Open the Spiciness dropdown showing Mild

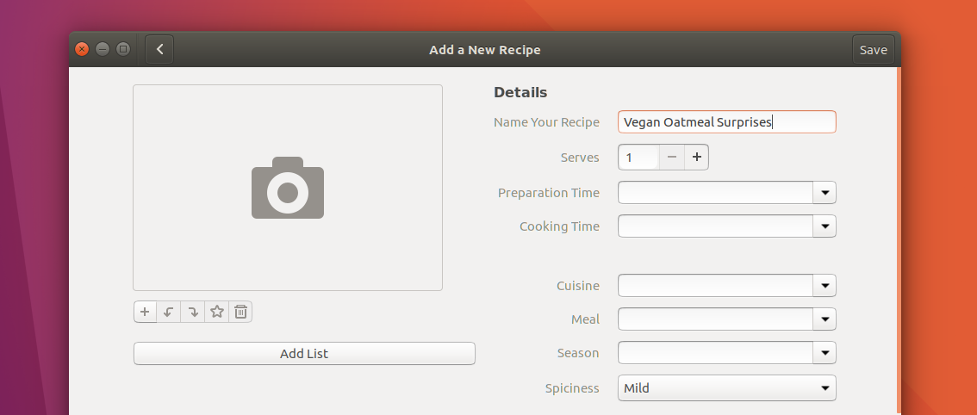pyautogui.click(x=726, y=388)
